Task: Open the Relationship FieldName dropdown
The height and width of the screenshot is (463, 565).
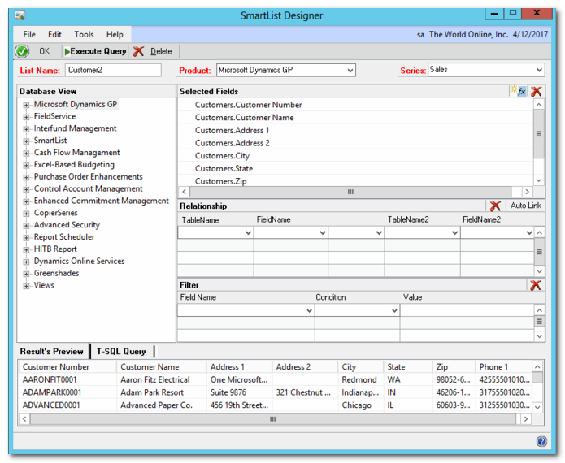Action: [x=323, y=233]
